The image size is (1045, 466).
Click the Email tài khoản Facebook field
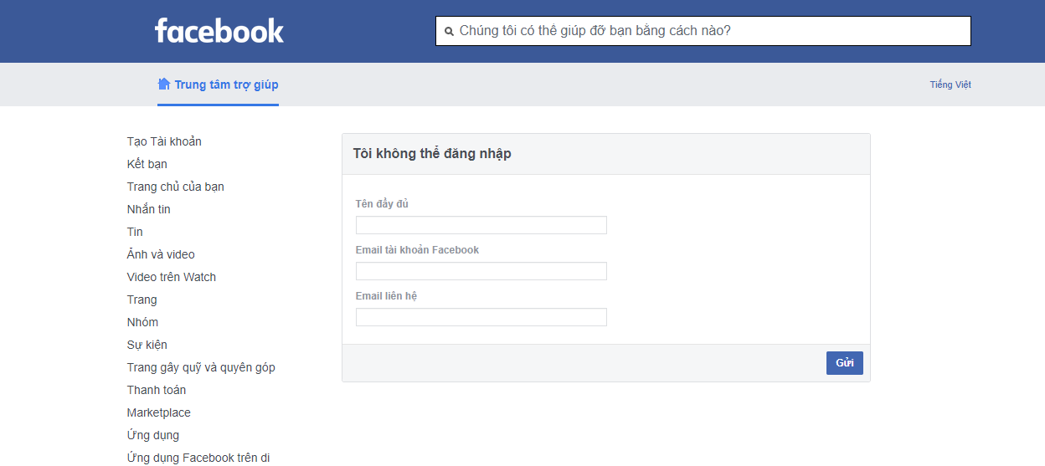tap(481, 271)
